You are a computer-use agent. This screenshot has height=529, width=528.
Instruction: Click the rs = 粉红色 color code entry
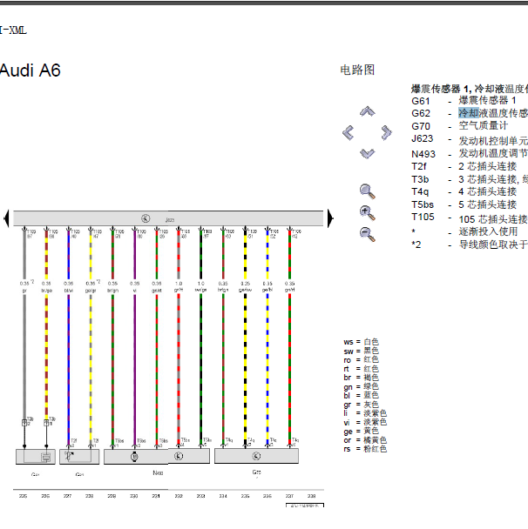tap(365, 449)
